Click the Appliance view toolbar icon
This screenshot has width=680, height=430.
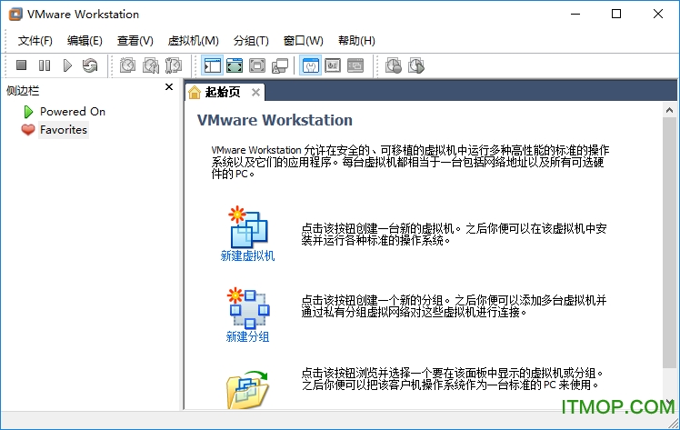[x=355, y=65]
